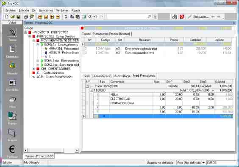Click the Save floppy disk icon
Image resolution: width=239 pixels, height=167 pixels.
[x=19, y=17]
